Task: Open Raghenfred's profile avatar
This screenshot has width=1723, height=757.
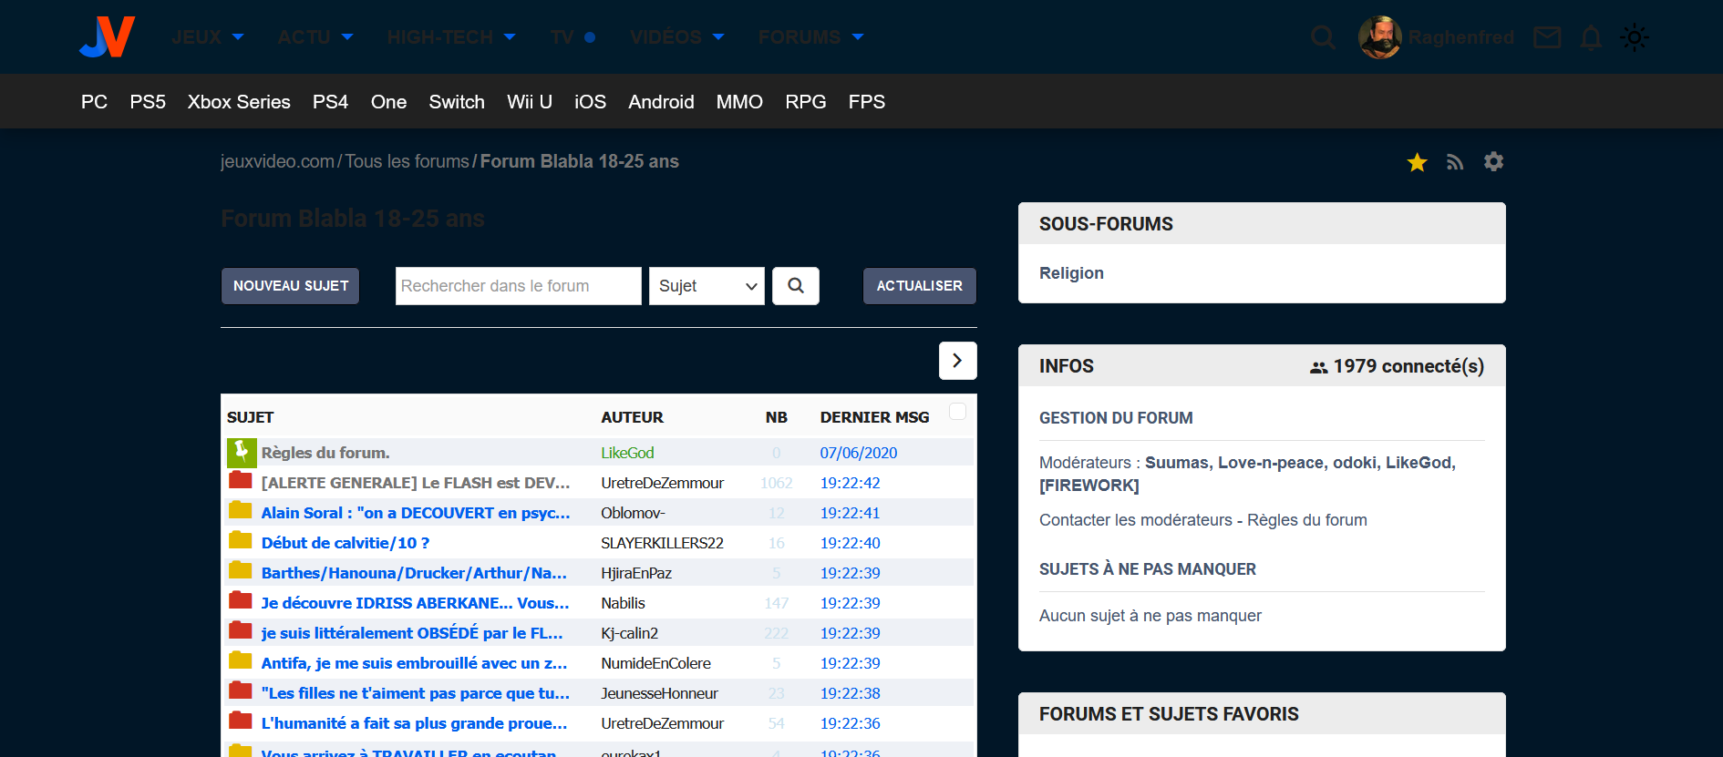Action: click(1380, 37)
